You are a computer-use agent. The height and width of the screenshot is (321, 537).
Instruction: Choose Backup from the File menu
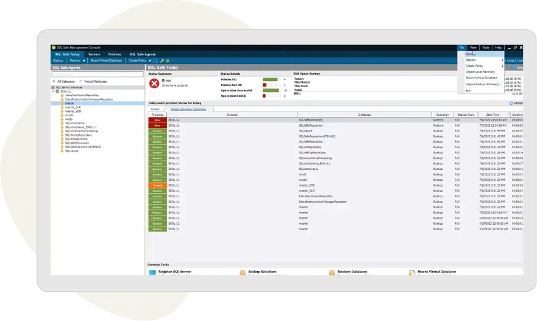(x=481, y=54)
